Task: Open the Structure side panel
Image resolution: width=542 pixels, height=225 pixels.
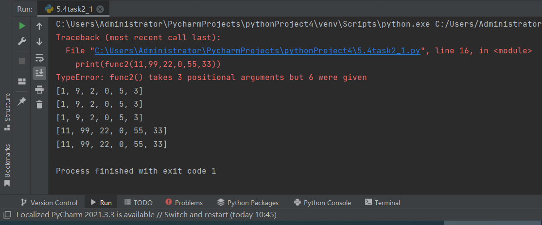Action: point(7,111)
